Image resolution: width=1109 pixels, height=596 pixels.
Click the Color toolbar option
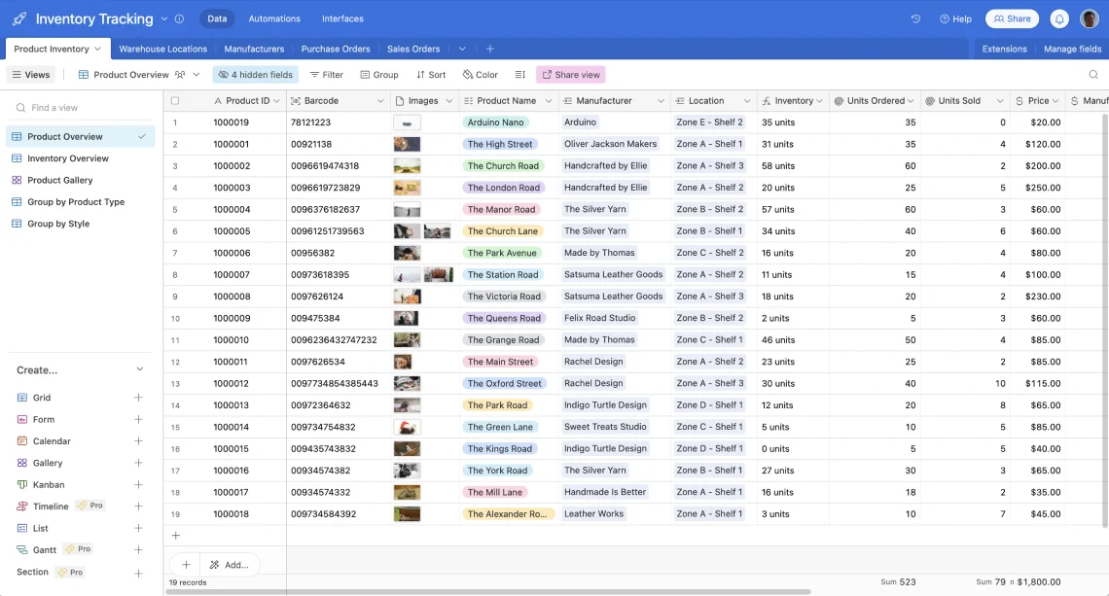[x=480, y=75]
